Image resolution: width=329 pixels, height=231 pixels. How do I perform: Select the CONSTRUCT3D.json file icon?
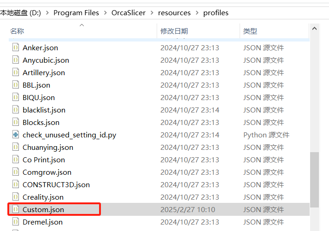[x=16, y=184]
